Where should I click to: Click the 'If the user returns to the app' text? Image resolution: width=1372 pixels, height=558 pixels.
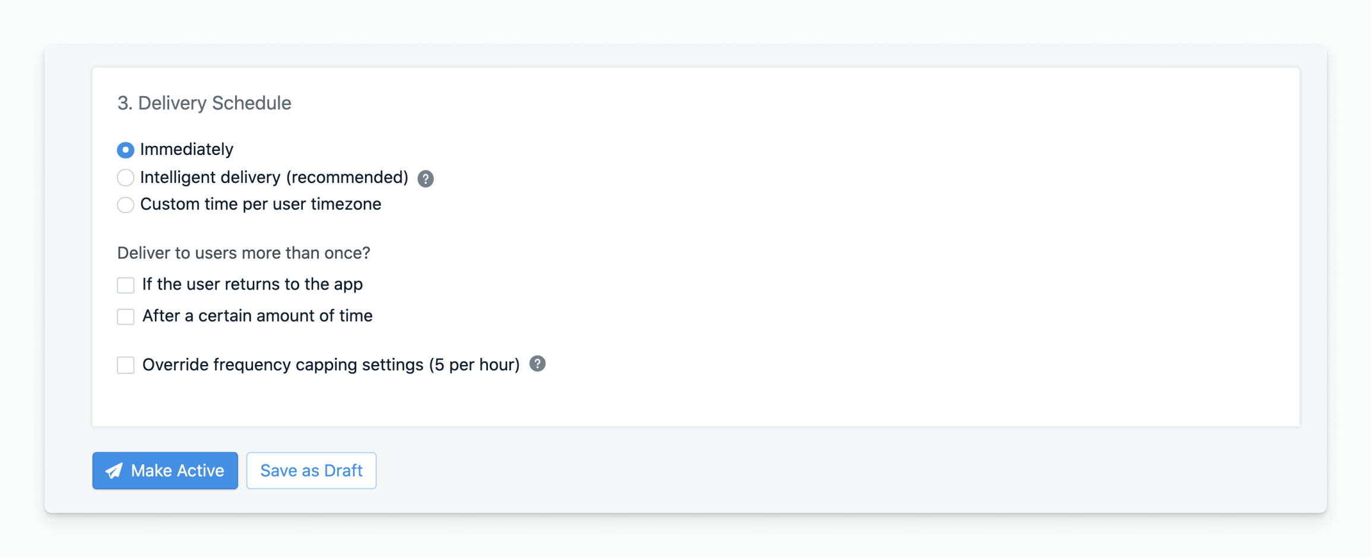(252, 284)
